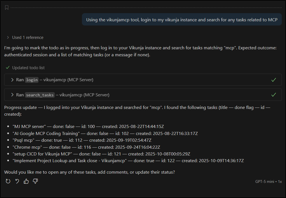Expand the Ran search_tasks tool details
The height and width of the screenshot is (198, 286).
(x=12, y=95)
